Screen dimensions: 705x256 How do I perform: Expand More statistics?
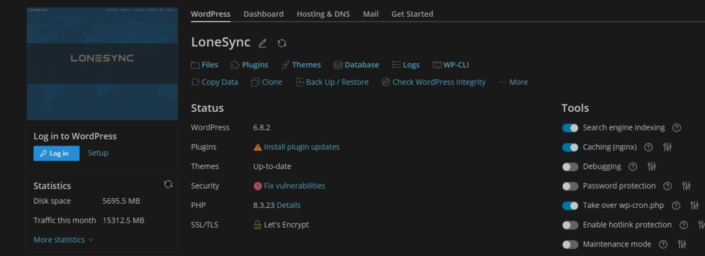tap(63, 240)
